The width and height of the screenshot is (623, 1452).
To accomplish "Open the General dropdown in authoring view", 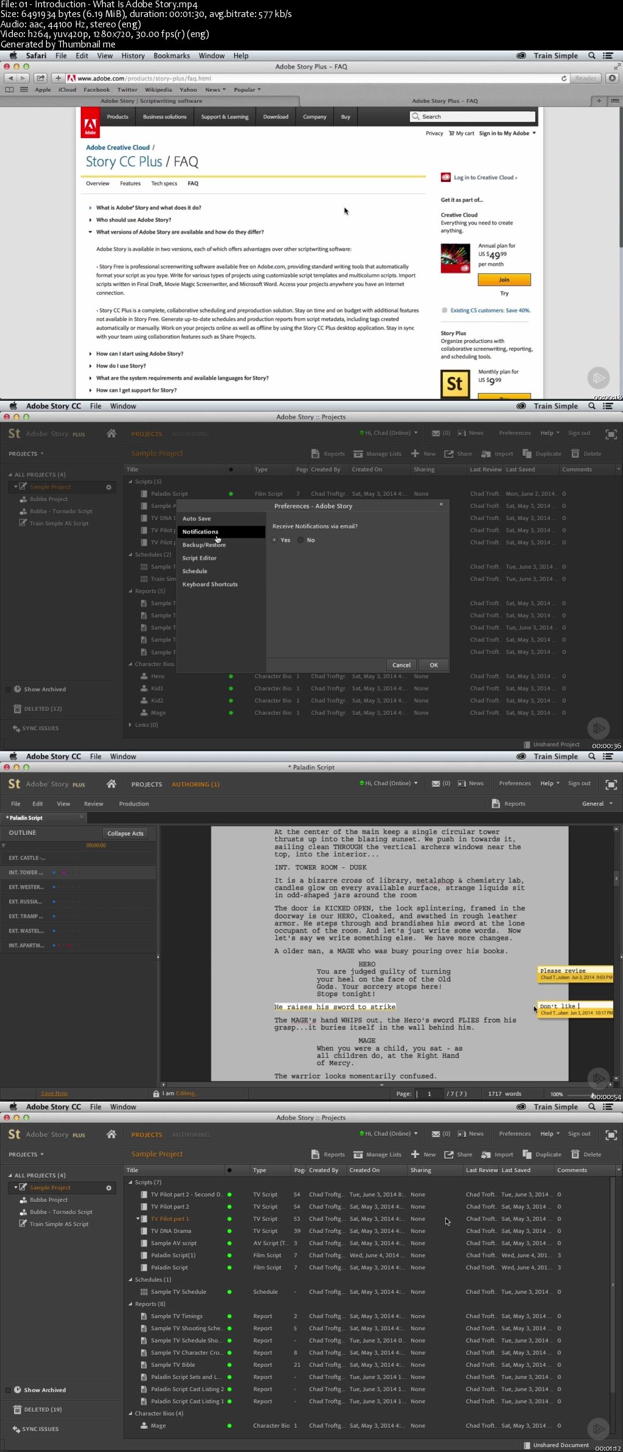I will pos(597,804).
